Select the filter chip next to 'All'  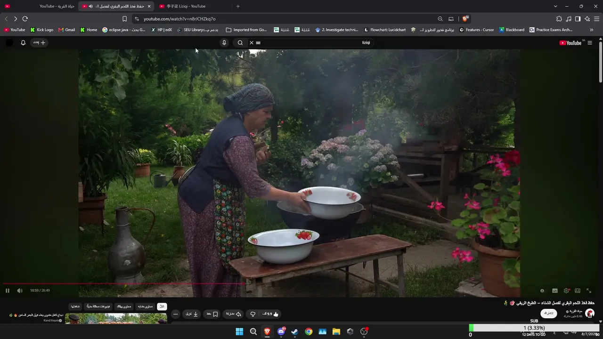click(145, 307)
